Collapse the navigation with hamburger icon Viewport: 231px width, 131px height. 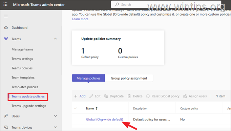6,16
